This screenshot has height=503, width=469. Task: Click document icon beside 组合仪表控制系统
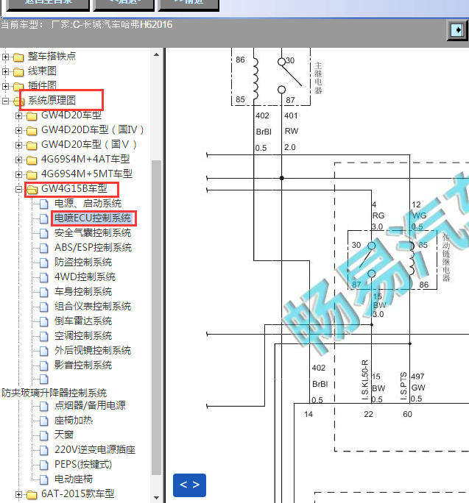43,307
